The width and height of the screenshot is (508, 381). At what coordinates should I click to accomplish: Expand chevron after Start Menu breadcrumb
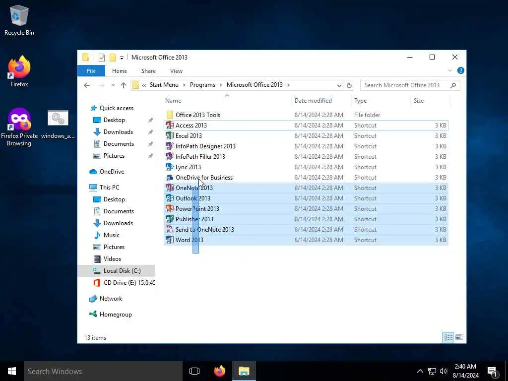[184, 85]
